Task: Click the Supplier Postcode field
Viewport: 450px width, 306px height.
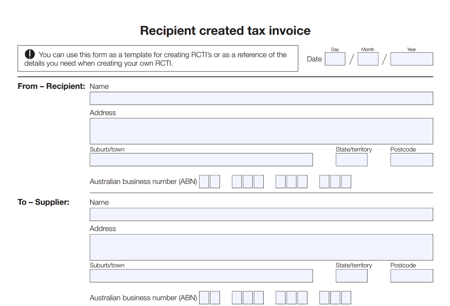Action: [411, 275]
